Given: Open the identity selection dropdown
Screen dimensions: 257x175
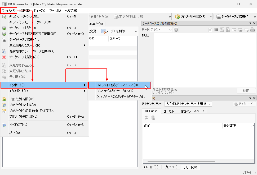Looking at the screenshot, I should [188, 104].
